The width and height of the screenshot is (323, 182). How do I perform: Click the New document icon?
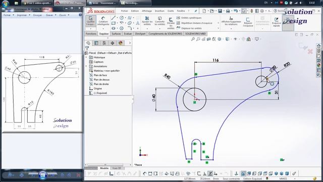[x=204, y=11]
